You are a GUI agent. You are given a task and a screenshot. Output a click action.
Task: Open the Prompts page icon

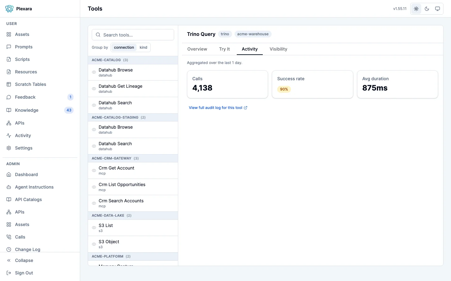[9, 47]
